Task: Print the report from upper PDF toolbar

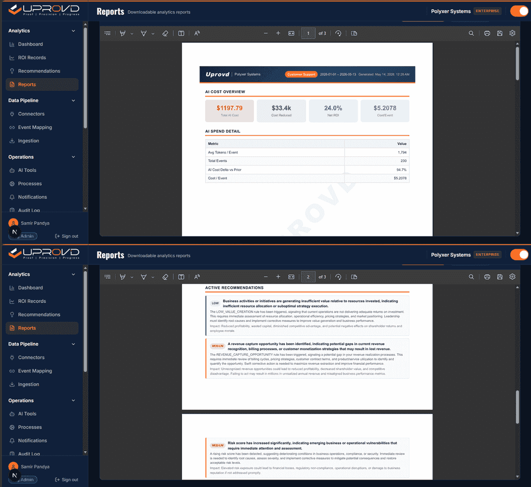Action: [487, 33]
